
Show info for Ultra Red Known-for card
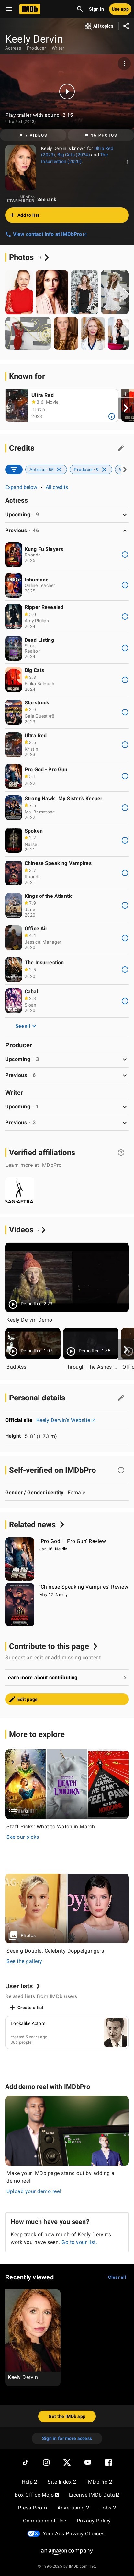[111, 416]
